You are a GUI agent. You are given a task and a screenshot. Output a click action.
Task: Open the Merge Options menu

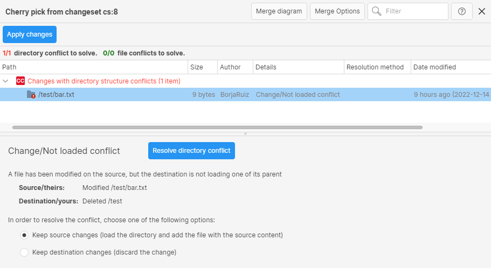point(337,11)
